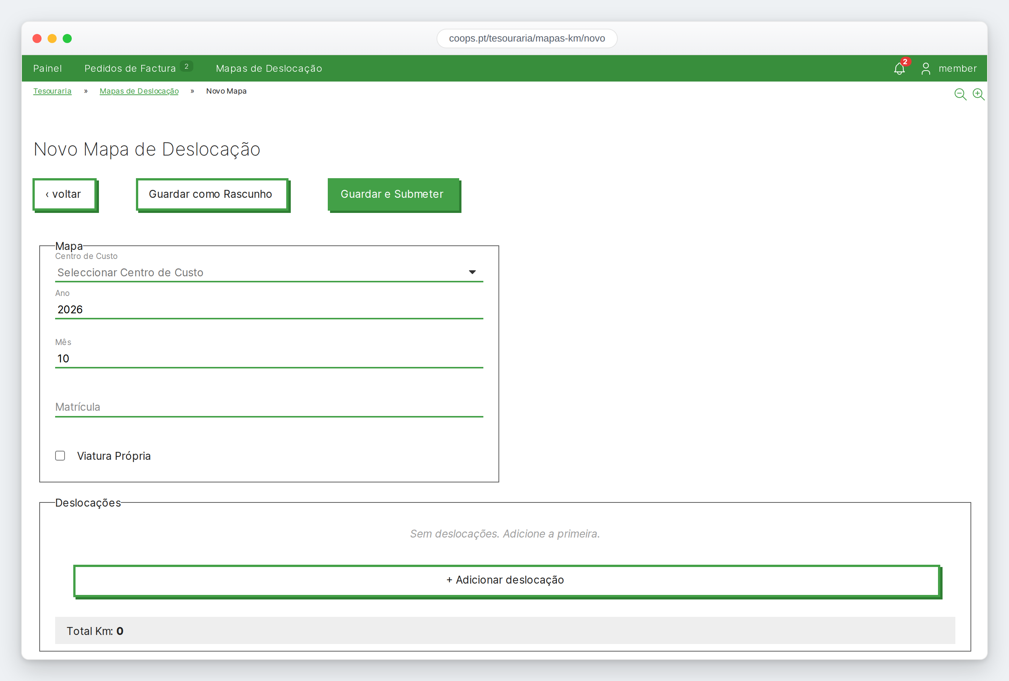1009x681 pixels.
Task: Click the Total Km: 0 summary text
Action: [95, 631]
